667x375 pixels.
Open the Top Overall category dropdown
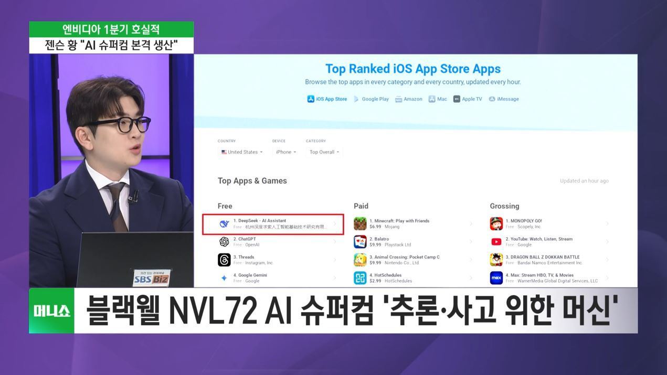(324, 152)
